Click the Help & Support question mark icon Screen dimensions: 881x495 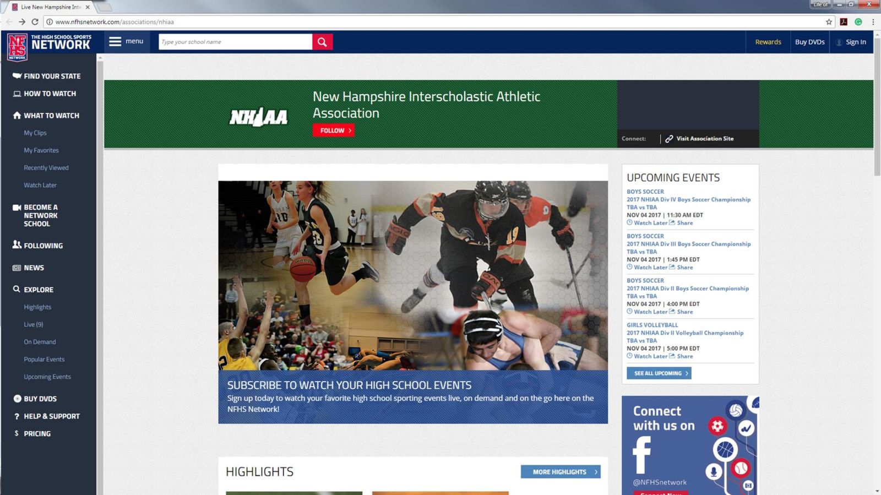click(17, 416)
